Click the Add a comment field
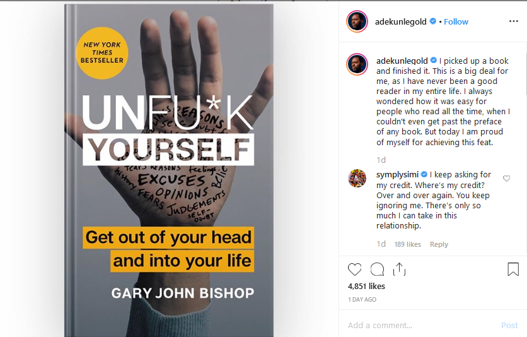 coord(420,325)
